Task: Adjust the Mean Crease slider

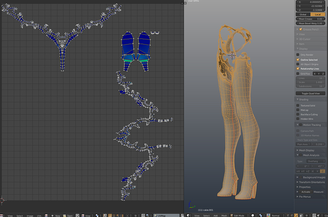Action: (310, 19)
